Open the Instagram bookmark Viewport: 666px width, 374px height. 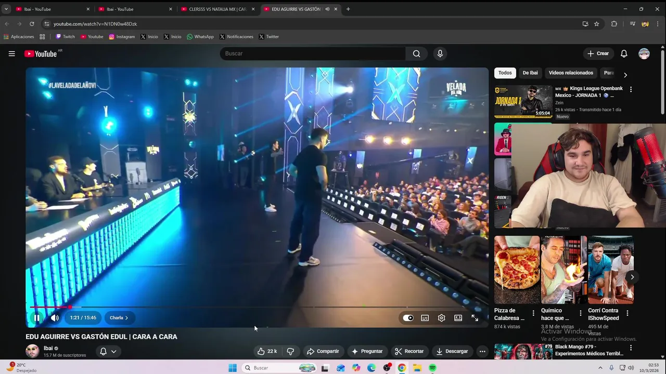click(122, 37)
